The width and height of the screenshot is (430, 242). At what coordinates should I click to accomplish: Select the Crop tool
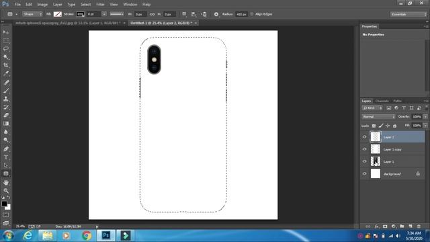pos(6,65)
